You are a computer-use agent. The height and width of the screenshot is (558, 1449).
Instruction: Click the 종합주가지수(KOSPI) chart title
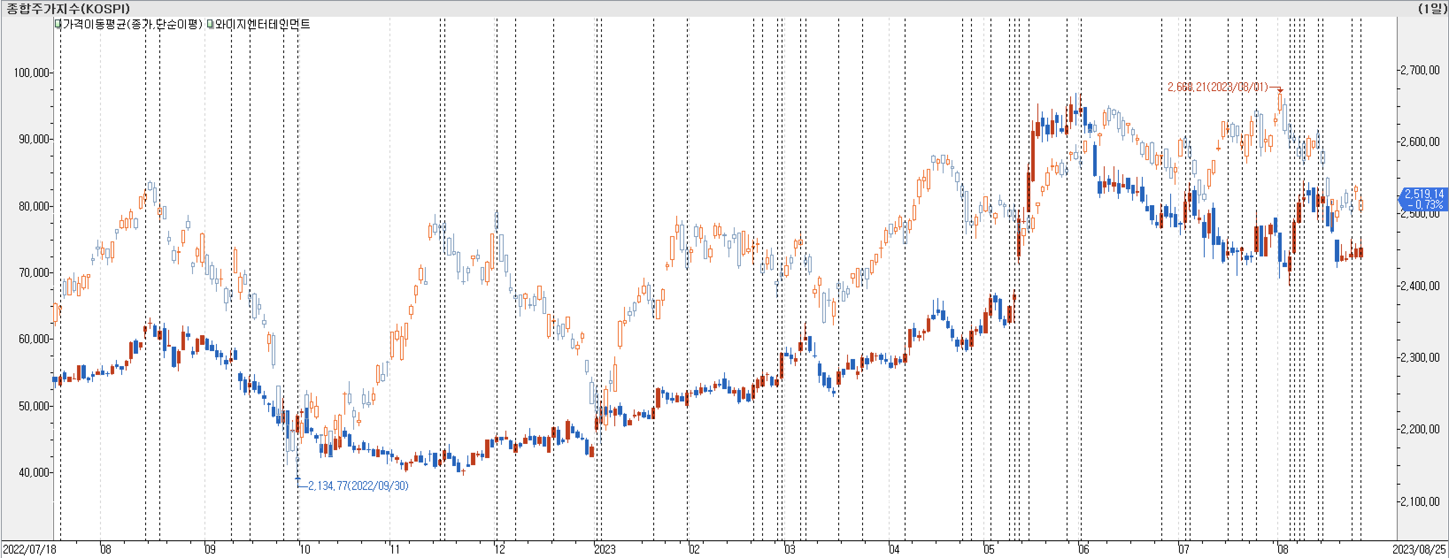(x=68, y=8)
